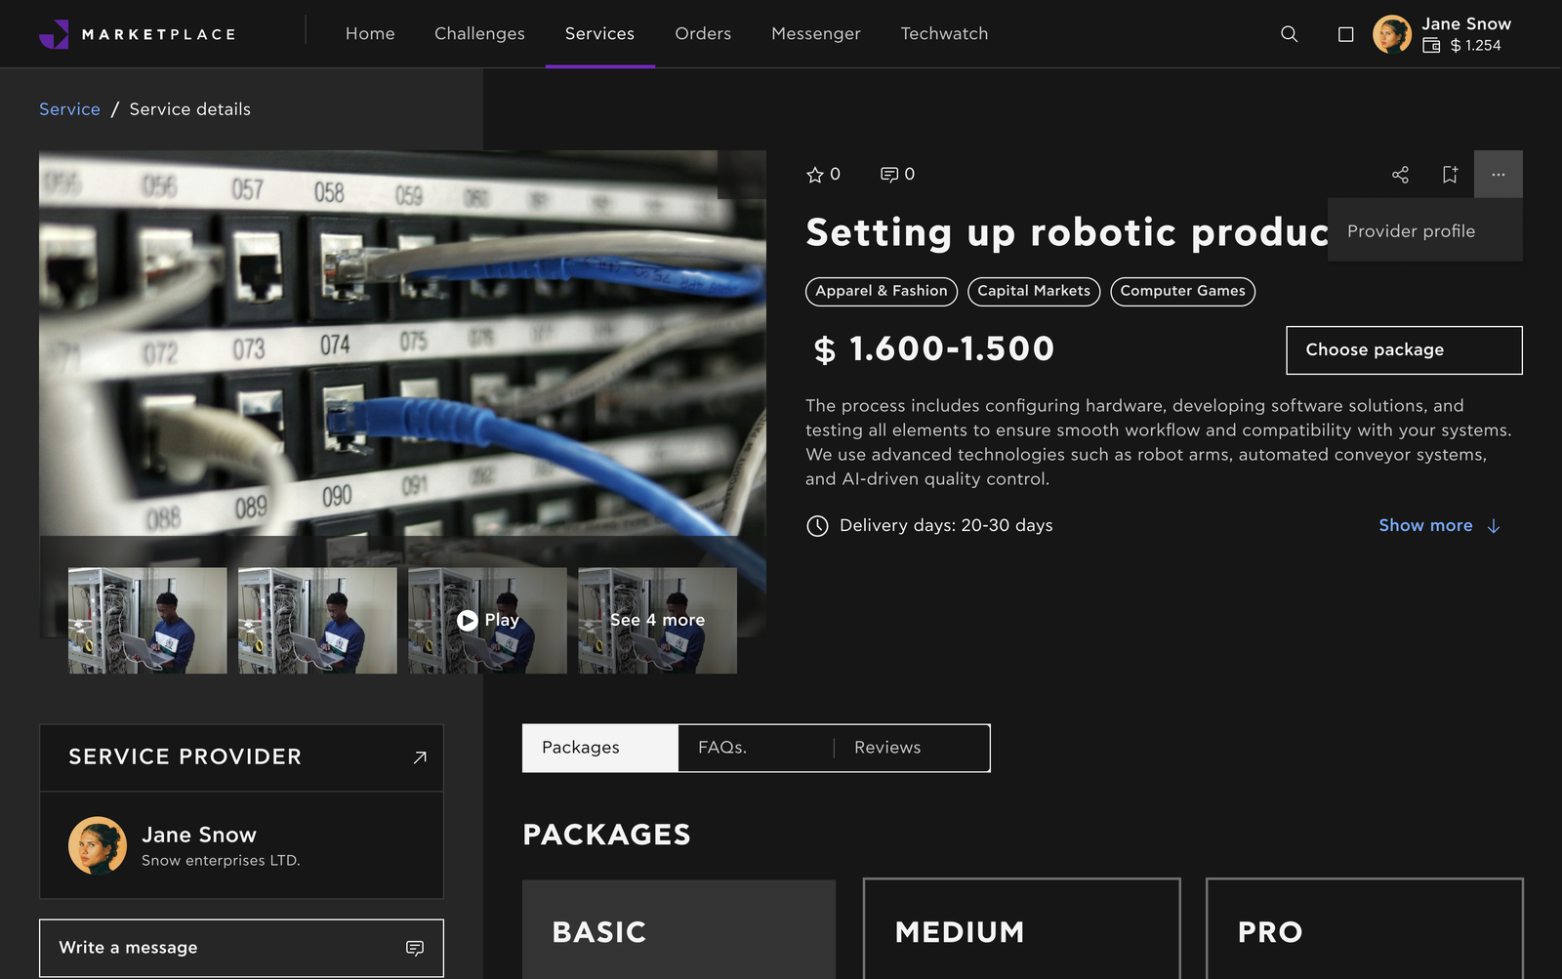This screenshot has width=1562, height=979.
Task: Play the video thumbnail
Action: pos(487,621)
